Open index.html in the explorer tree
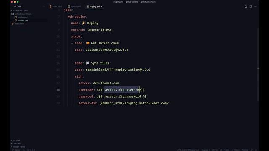This screenshot has height=151, width=269. (x=18, y=24)
